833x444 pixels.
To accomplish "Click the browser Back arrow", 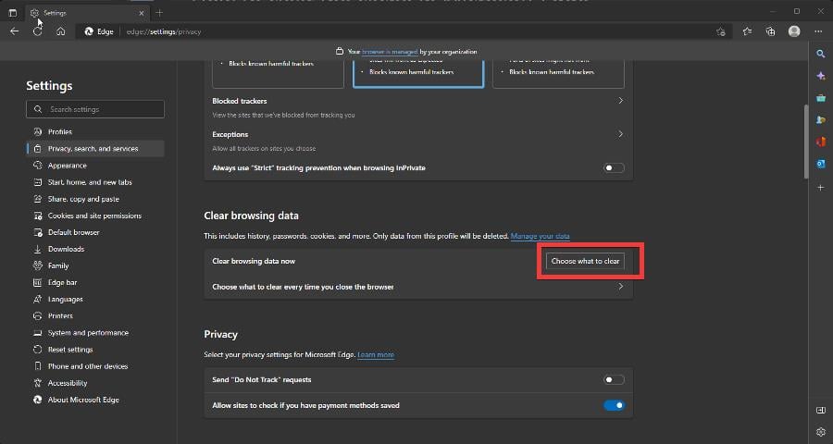I will point(14,31).
